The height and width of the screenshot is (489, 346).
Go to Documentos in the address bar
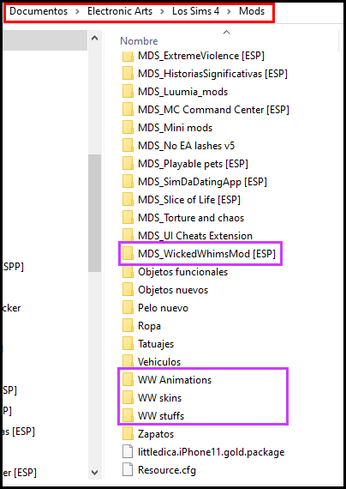[x=39, y=11]
